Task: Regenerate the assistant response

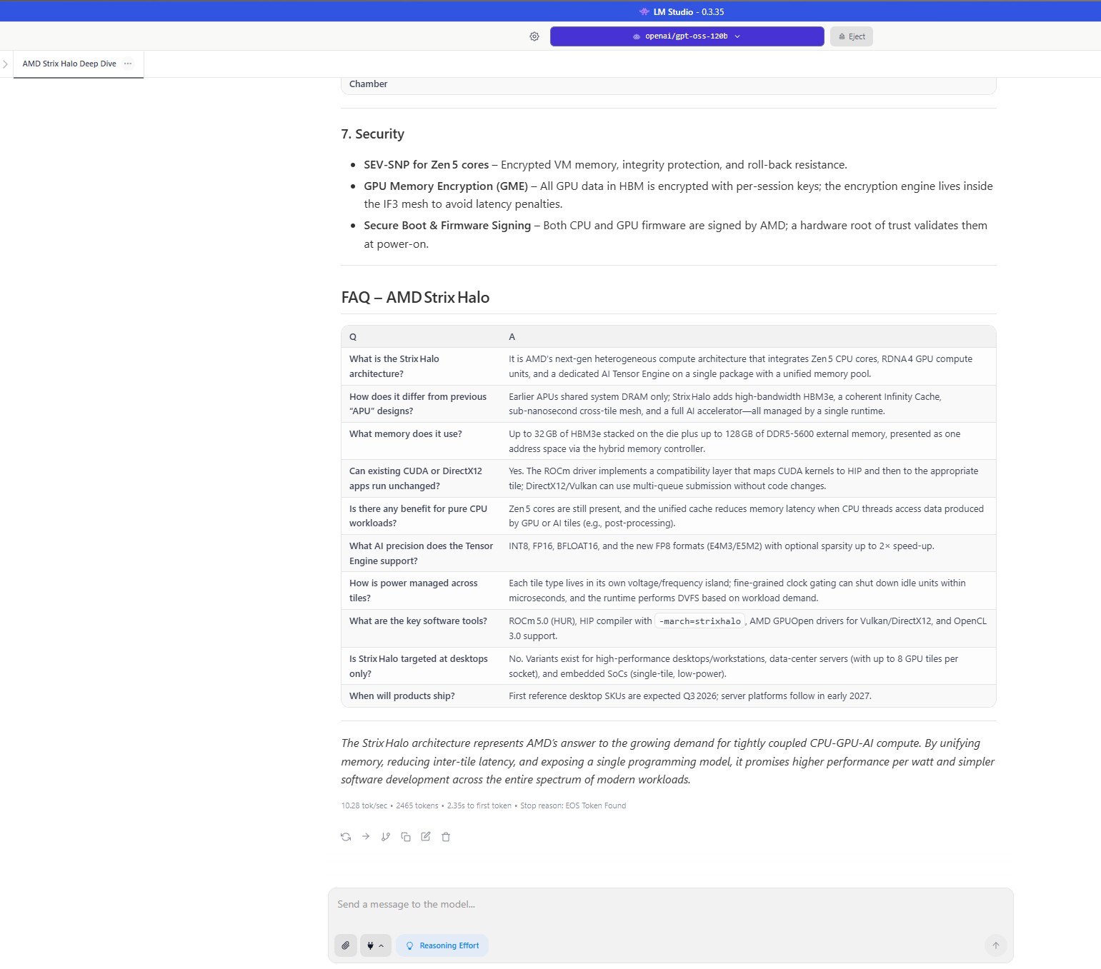Action: point(346,837)
